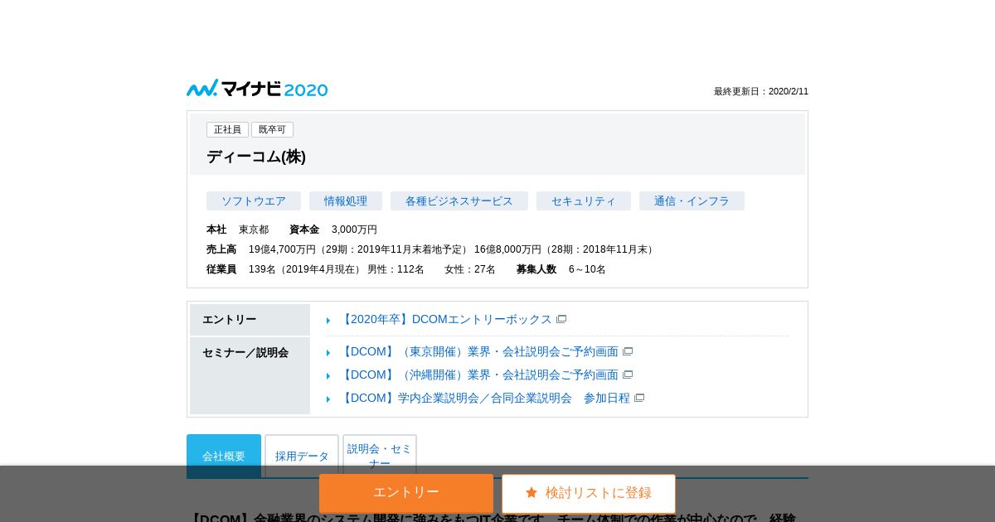Viewport: 995px width, 522px height.
Task: Click the 正社員 employment label
Action: tap(227, 129)
